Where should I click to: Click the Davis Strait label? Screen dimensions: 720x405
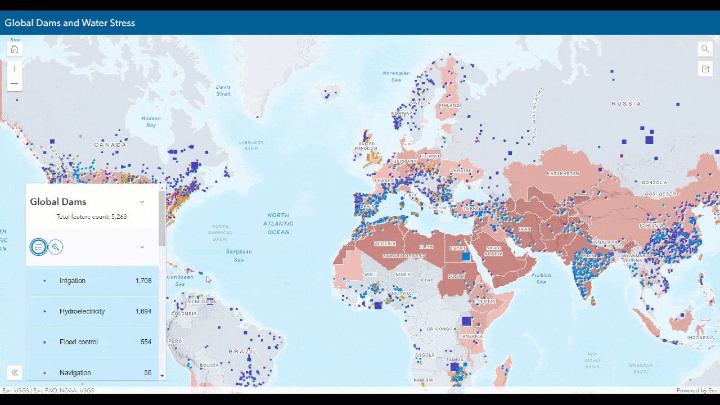pos(223,90)
